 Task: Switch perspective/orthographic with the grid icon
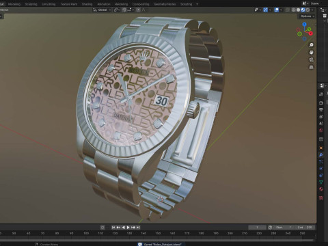click(x=311, y=67)
